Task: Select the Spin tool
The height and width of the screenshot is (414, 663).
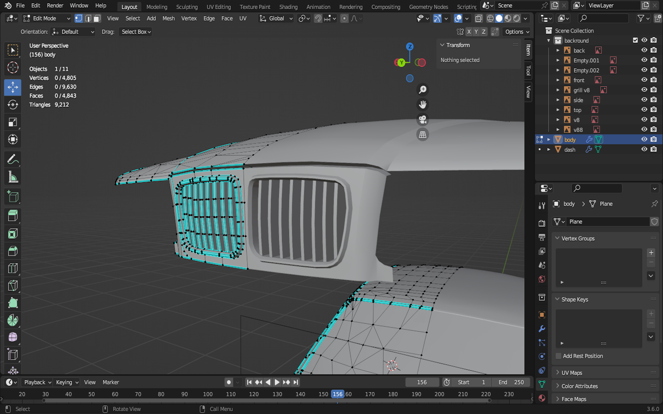Action: coord(13,320)
